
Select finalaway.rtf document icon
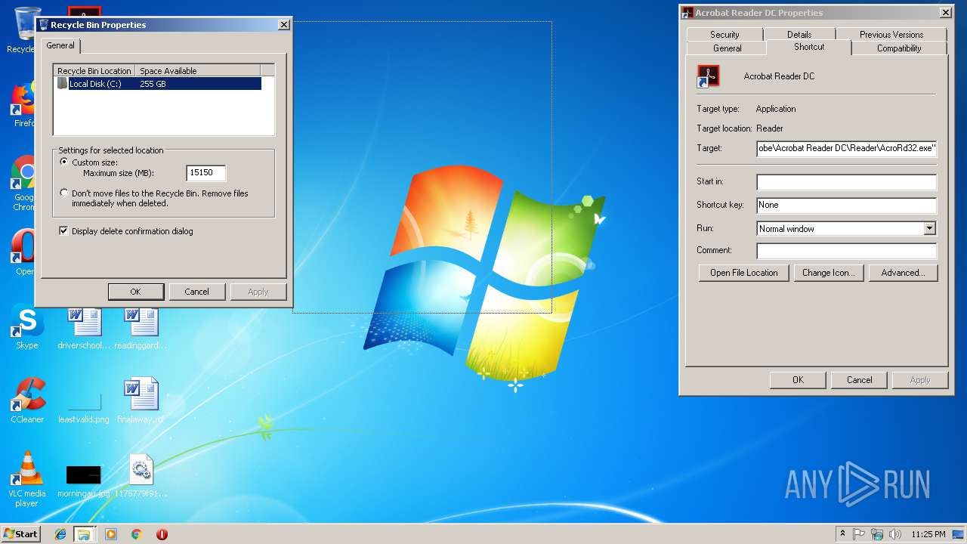pos(141,400)
